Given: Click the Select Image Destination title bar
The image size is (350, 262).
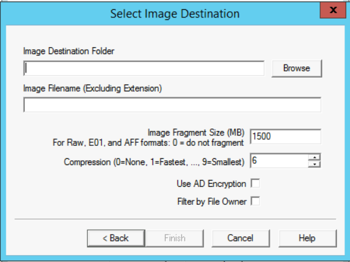Looking at the screenshot, I should point(175,14).
